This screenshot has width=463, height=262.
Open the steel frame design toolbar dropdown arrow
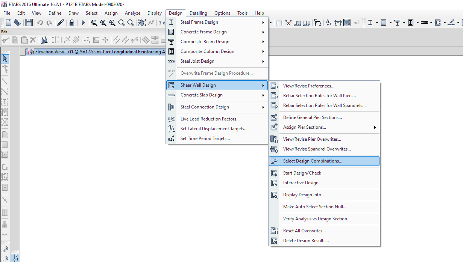point(377,23)
